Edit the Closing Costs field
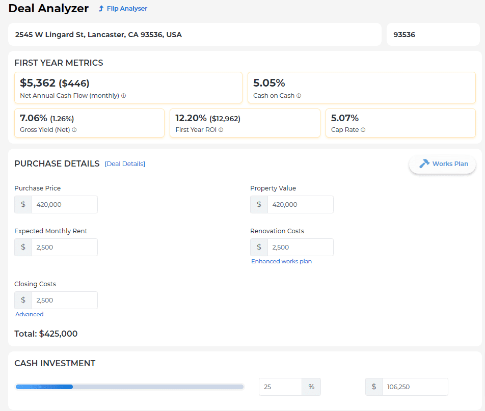 pyautogui.click(x=64, y=300)
